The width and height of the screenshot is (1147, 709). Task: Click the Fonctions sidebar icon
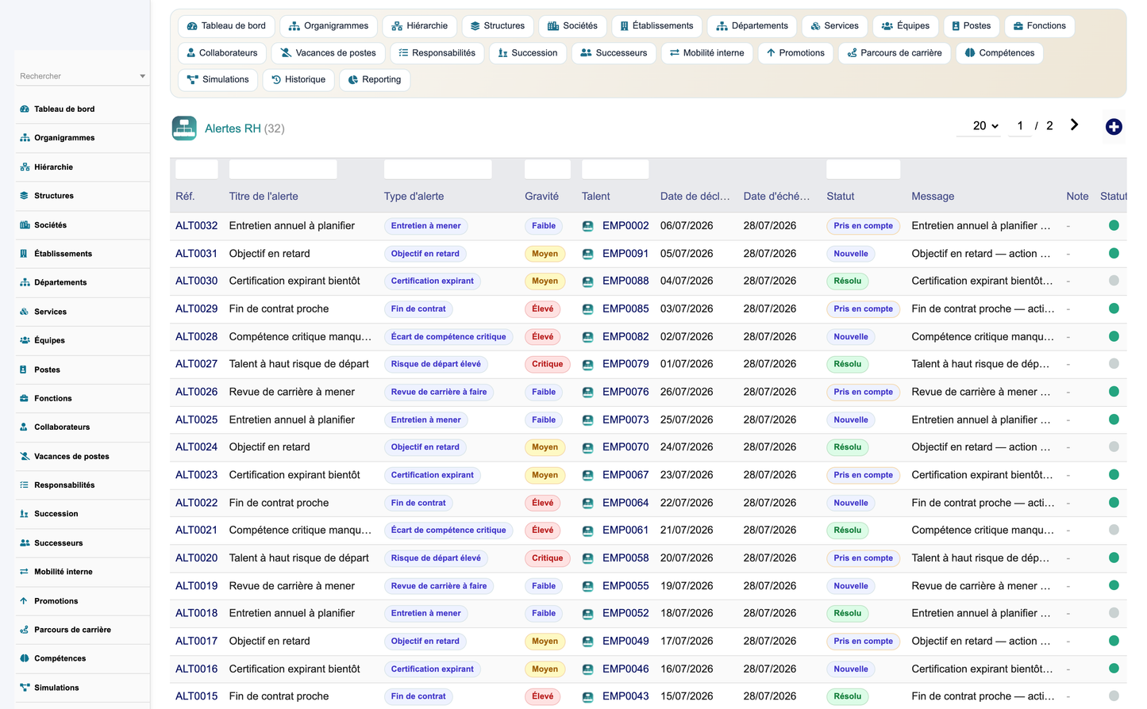pos(25,398)
